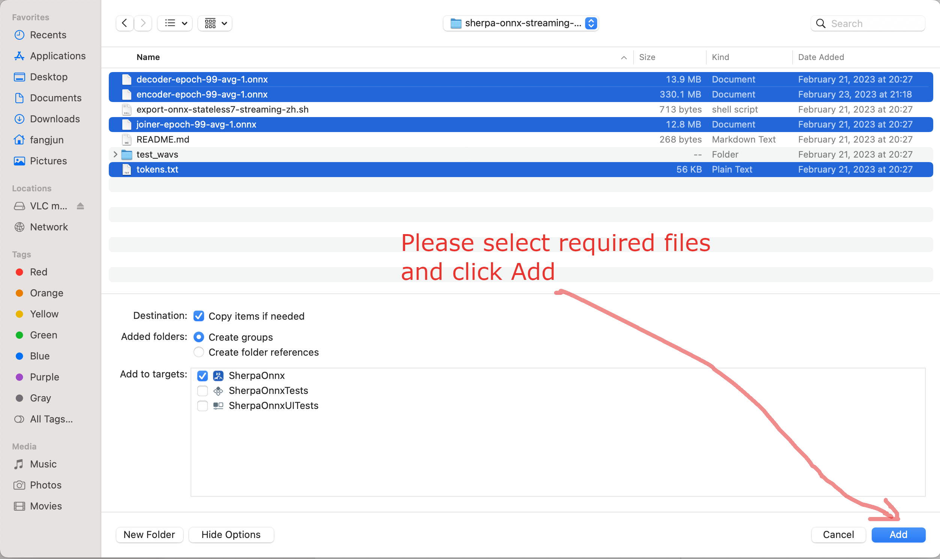Select the test_wavs folder row
The width and height of the screenshot is (940, 559).
[521, 155]
